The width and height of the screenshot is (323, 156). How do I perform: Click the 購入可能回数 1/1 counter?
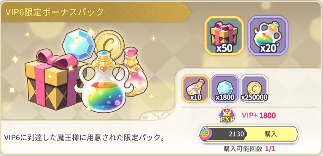click(249, 149)
